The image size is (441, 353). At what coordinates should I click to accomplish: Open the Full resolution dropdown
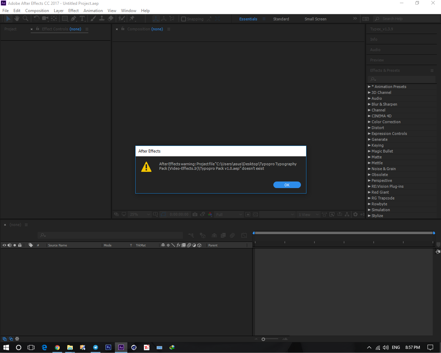(229, 214)
